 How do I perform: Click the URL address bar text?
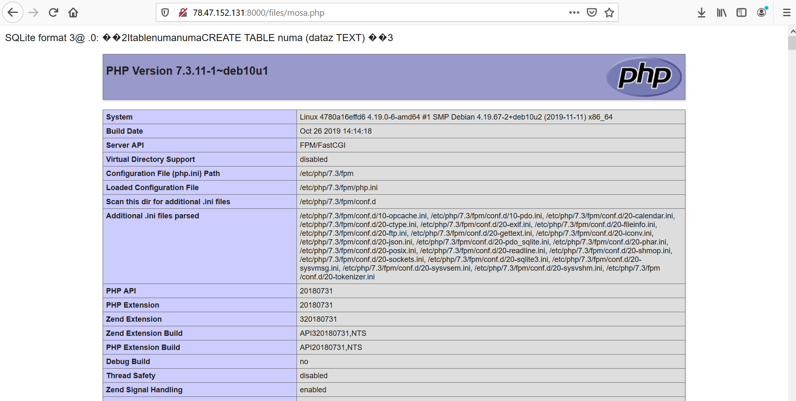point(258,13)
